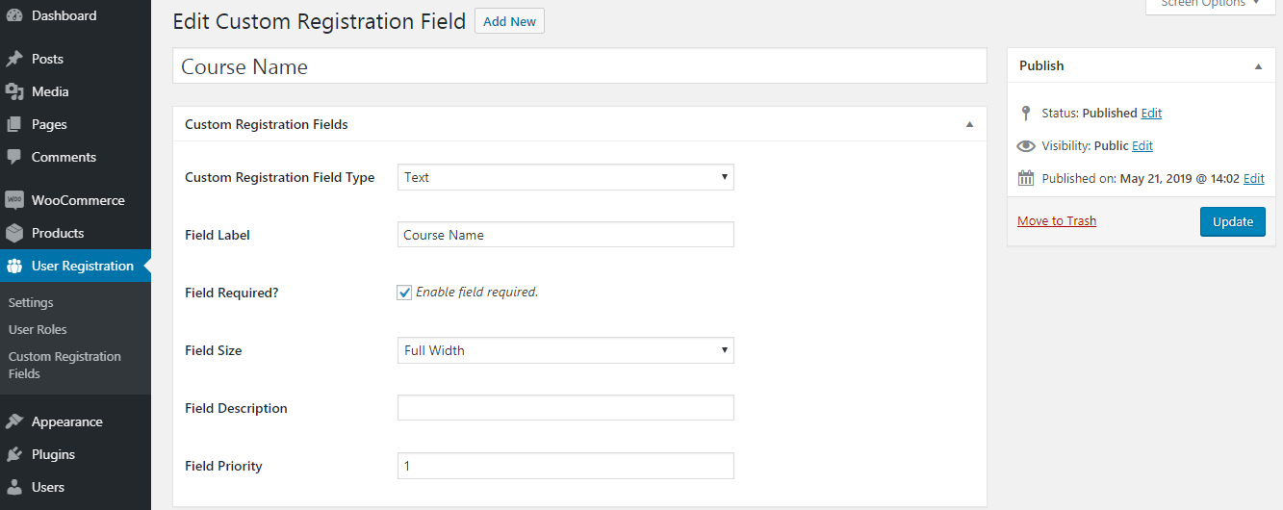Open User Roles submenu item

(x=38, y=329)
